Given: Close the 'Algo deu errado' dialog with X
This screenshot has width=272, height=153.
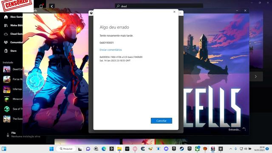Looking at the screenshot, I should (x=174, y=12).
